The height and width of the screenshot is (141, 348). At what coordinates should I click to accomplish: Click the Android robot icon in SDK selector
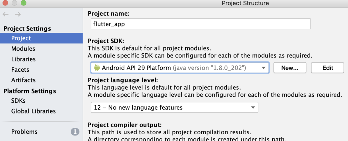tap(97, 68)
